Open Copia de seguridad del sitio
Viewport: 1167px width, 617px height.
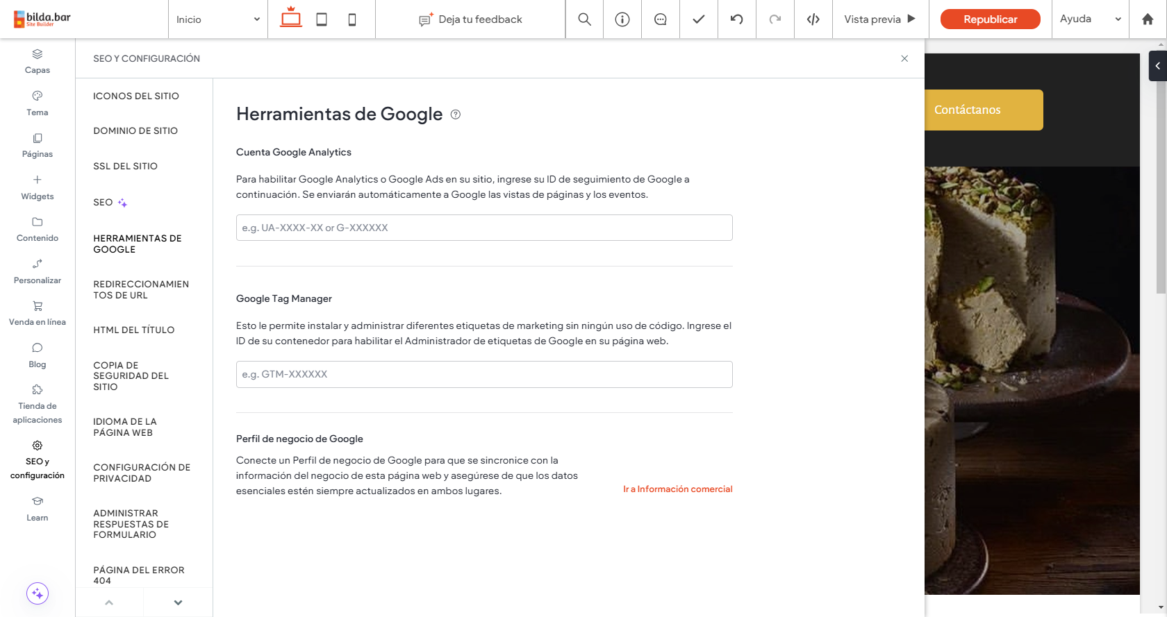point(131,375)
